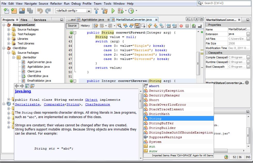The width and height of the screenshot is (253, 163).
Task: Click the Find Selection magnifier icon
Action: [119, 26]
